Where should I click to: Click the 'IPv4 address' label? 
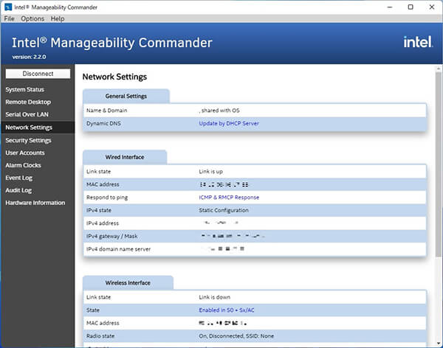103,223
